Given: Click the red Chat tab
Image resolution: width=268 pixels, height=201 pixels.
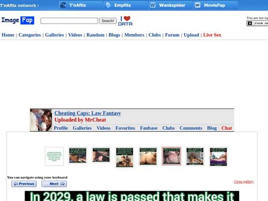Looking at the screenshot, I should [227, 128].
